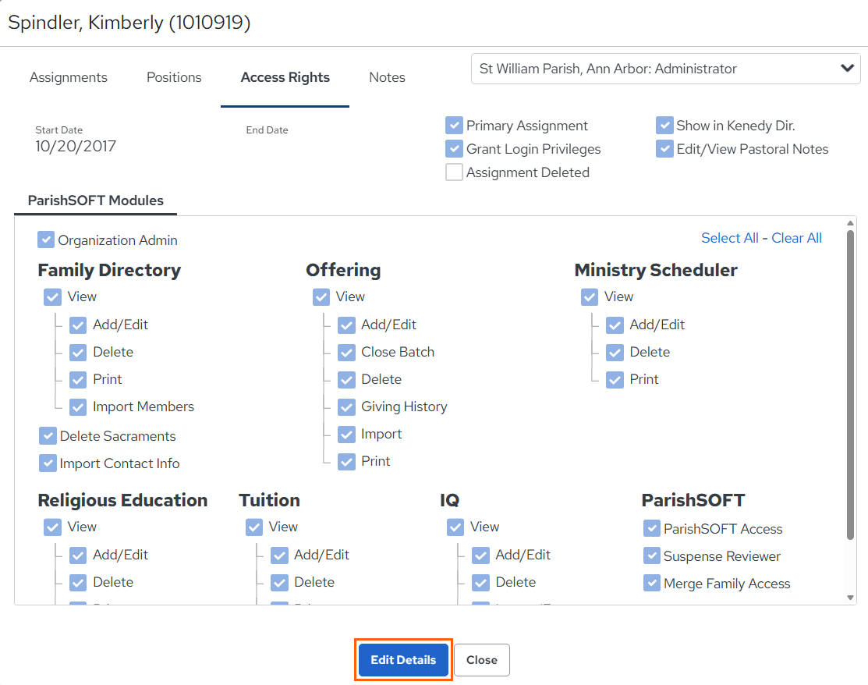868x685 pixels.
Task: Toggle Show in Kenedy Dir. checkbox
Action: [664, 125]
